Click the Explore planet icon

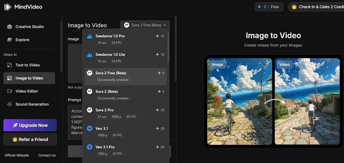[9, 40]
